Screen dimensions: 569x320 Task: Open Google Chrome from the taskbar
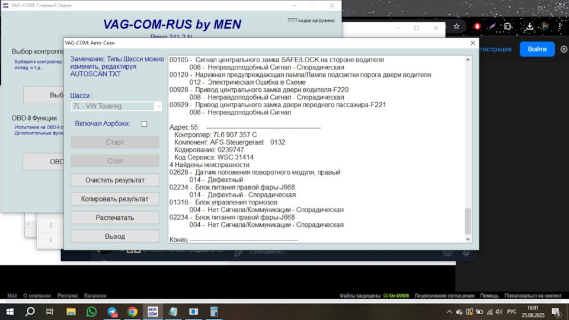132,312
